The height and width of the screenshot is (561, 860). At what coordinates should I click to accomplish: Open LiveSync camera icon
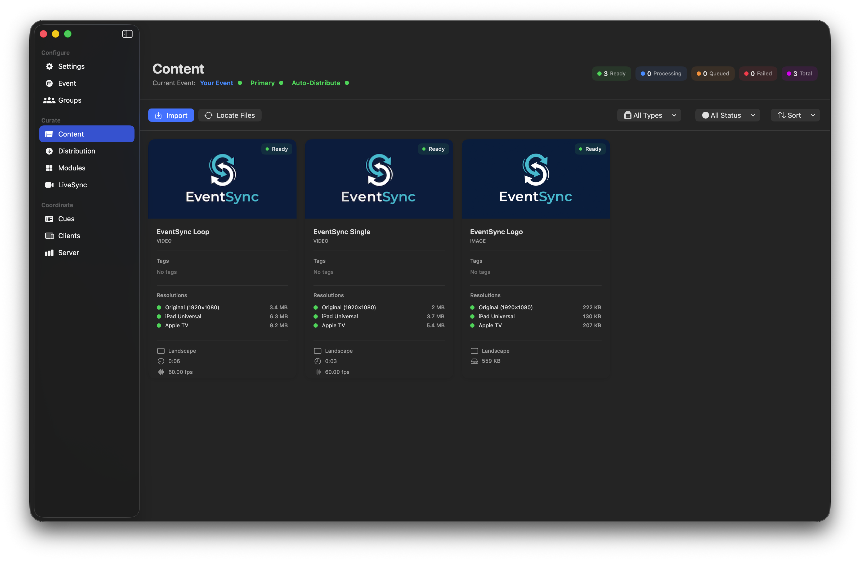(x=50, y=185)
